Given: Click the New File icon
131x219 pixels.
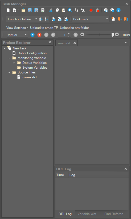Looking at the screenshot, I should click(8, 10).
